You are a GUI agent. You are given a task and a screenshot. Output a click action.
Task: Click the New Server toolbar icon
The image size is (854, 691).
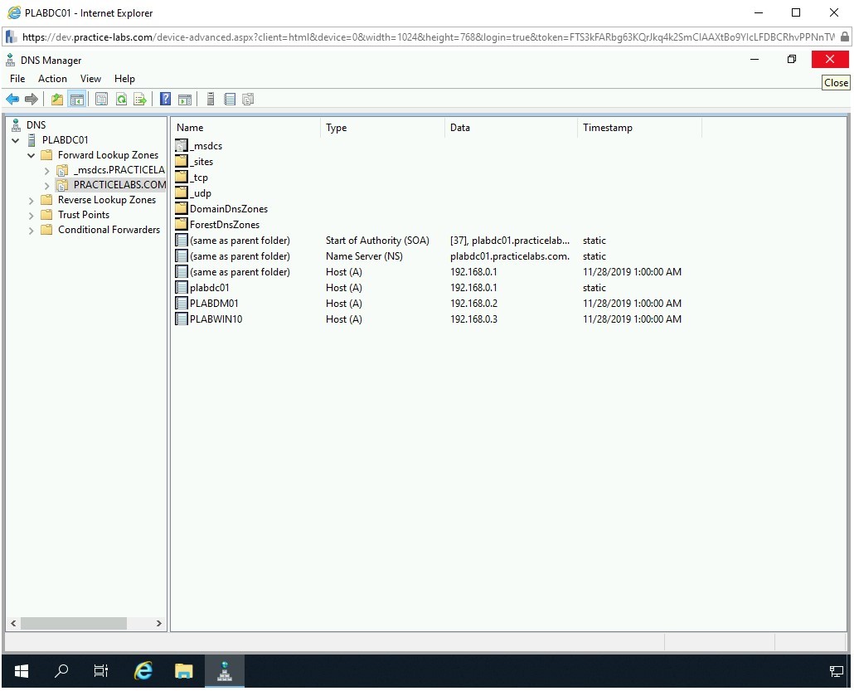[211, 100]
